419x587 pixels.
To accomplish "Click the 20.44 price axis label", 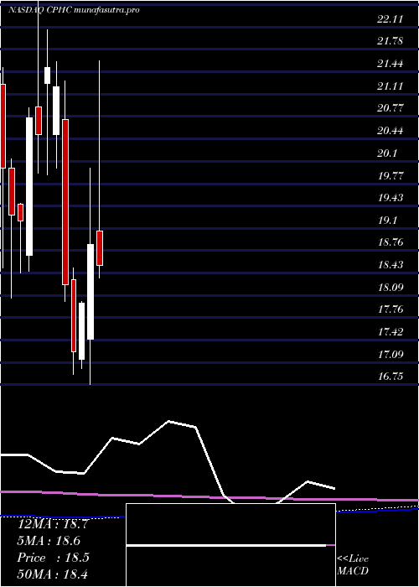I will 390,131.
